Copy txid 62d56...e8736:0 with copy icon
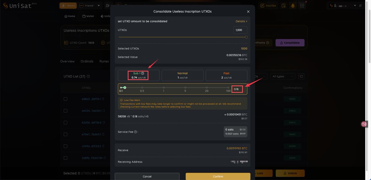 point(104,122)
